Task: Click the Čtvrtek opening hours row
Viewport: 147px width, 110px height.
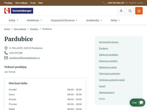Action: (45, 104)
